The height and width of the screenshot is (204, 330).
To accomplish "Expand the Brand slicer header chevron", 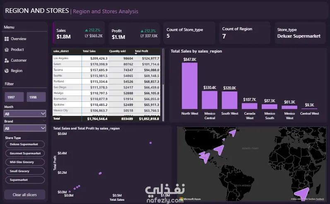I will [x=44, y=121].
